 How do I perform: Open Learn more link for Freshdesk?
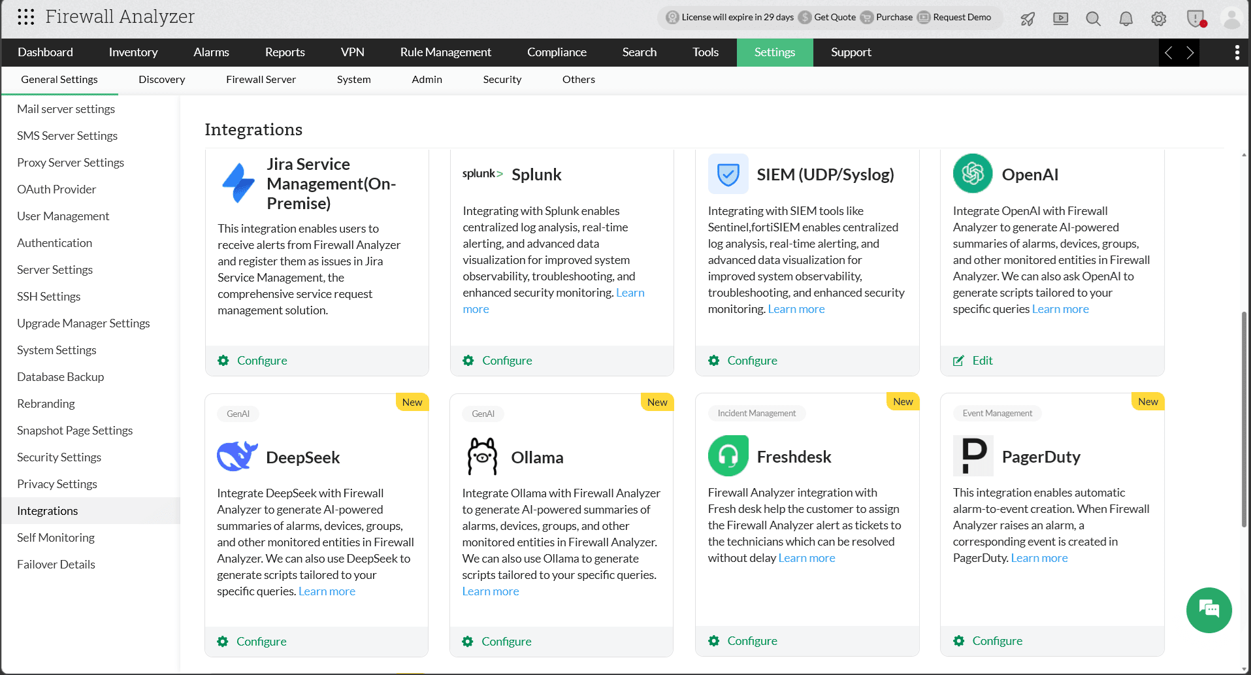coord(807,558)
